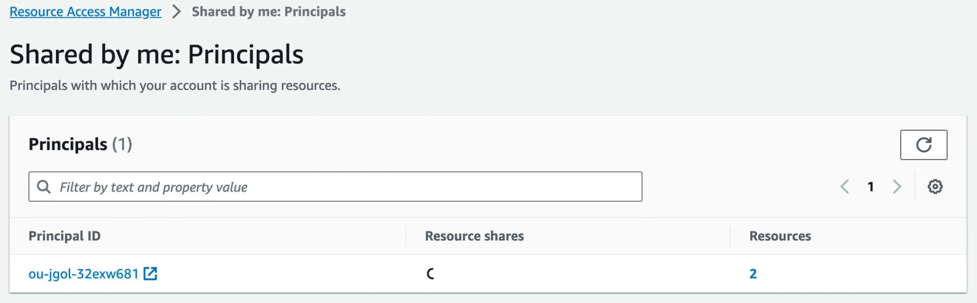Click external link icon beside ou-jgol-32exw681
Screen dimensions: 977x303
[150, 274]
